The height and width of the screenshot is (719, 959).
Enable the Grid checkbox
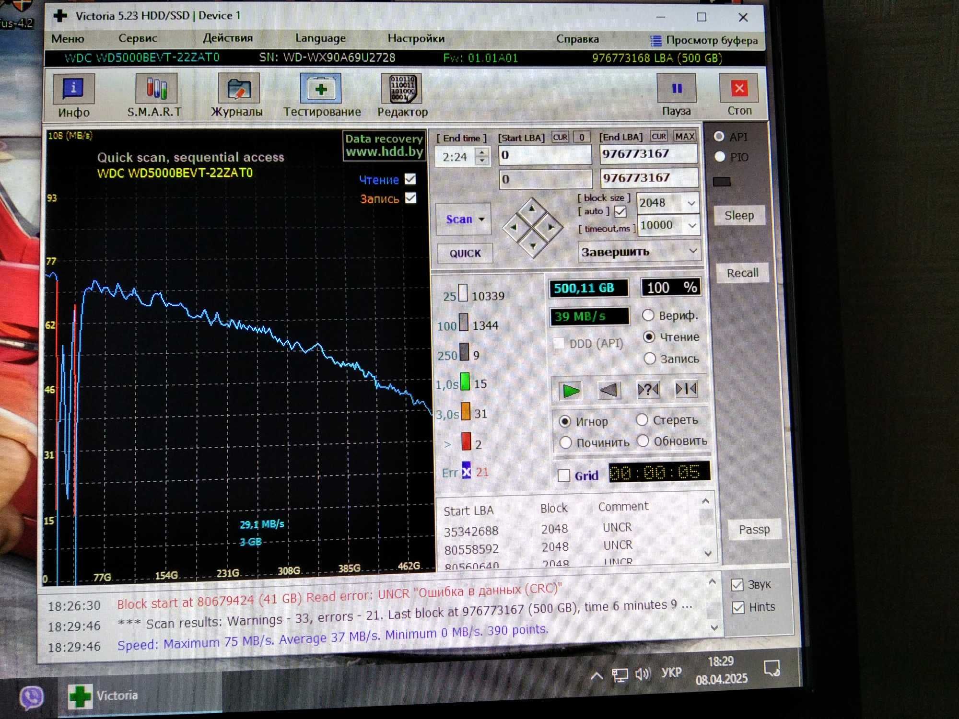(564, 475)
